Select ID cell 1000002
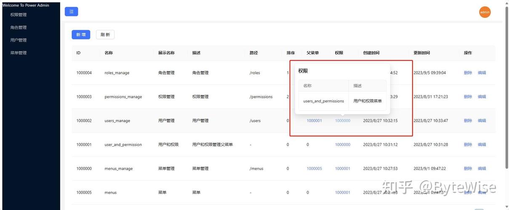509x210 pixels. [x=84, y=121]
